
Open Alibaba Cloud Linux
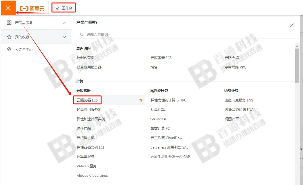click(x=92, y=176)
